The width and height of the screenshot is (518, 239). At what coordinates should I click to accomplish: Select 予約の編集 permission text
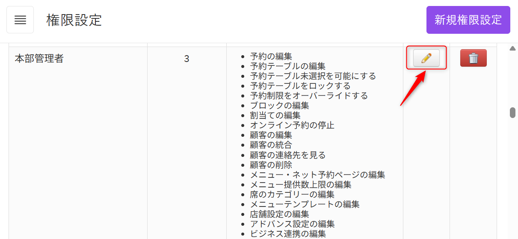(x=271, y=56)
